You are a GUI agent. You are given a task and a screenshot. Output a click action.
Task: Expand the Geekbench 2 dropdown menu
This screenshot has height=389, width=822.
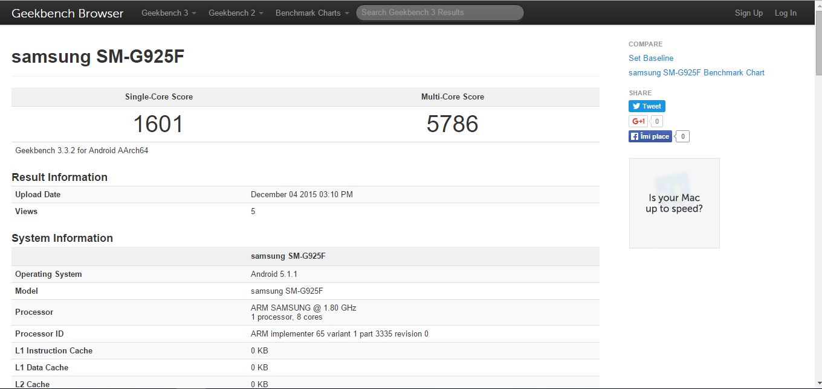[236, 13]
